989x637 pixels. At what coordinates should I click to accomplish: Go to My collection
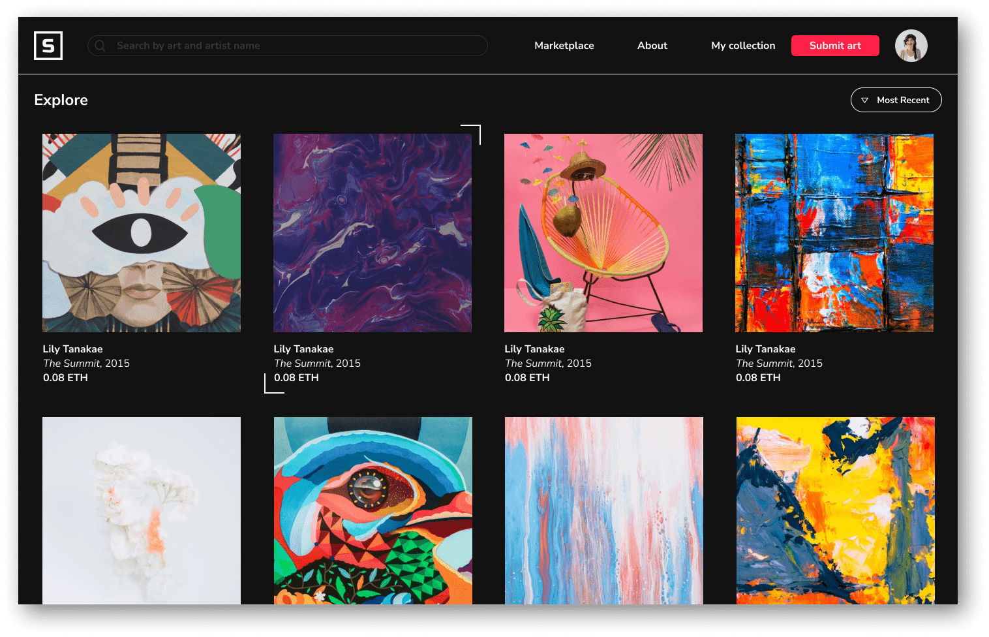tap(743, 46)
